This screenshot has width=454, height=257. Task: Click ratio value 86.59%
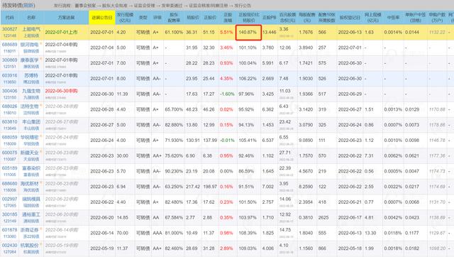click(246, 171)
